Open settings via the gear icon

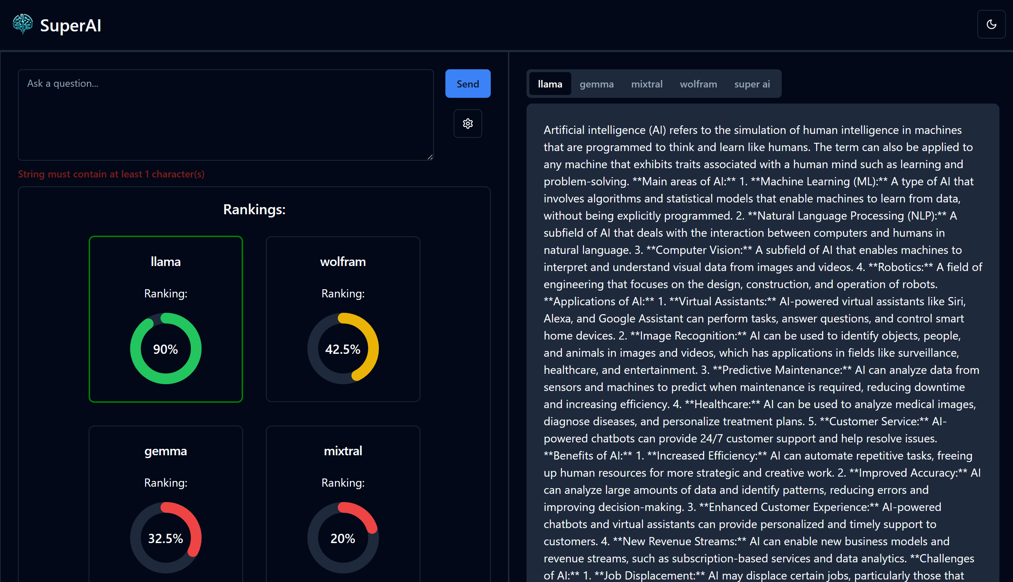[468, 124]
